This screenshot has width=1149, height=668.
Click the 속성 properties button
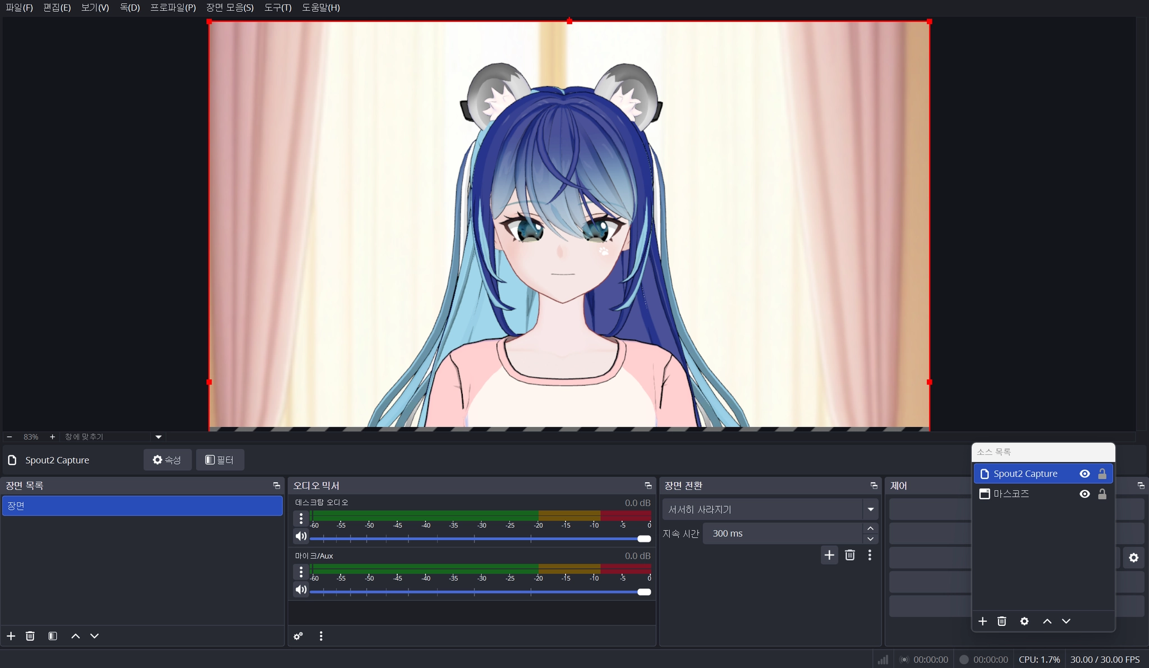[167, 460]
